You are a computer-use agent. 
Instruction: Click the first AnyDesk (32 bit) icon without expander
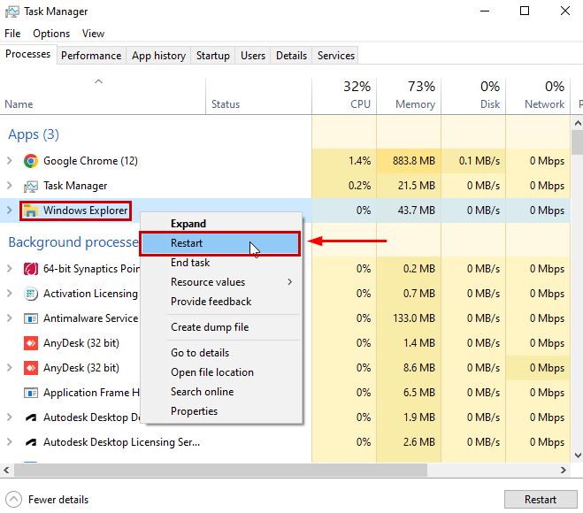click(x=30, y=343)
